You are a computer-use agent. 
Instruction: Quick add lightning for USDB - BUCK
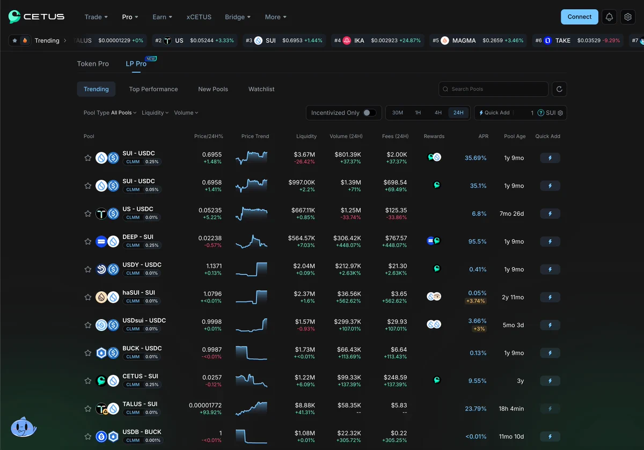click(550, 437)
